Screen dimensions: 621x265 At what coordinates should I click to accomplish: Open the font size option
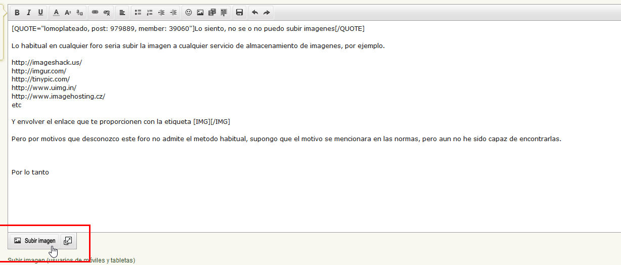(x=68, y=12)
